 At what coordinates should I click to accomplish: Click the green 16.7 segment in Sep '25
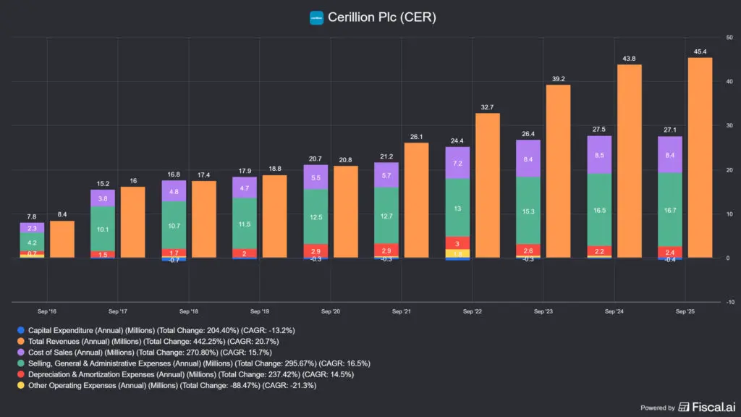(x=669, y=209)
